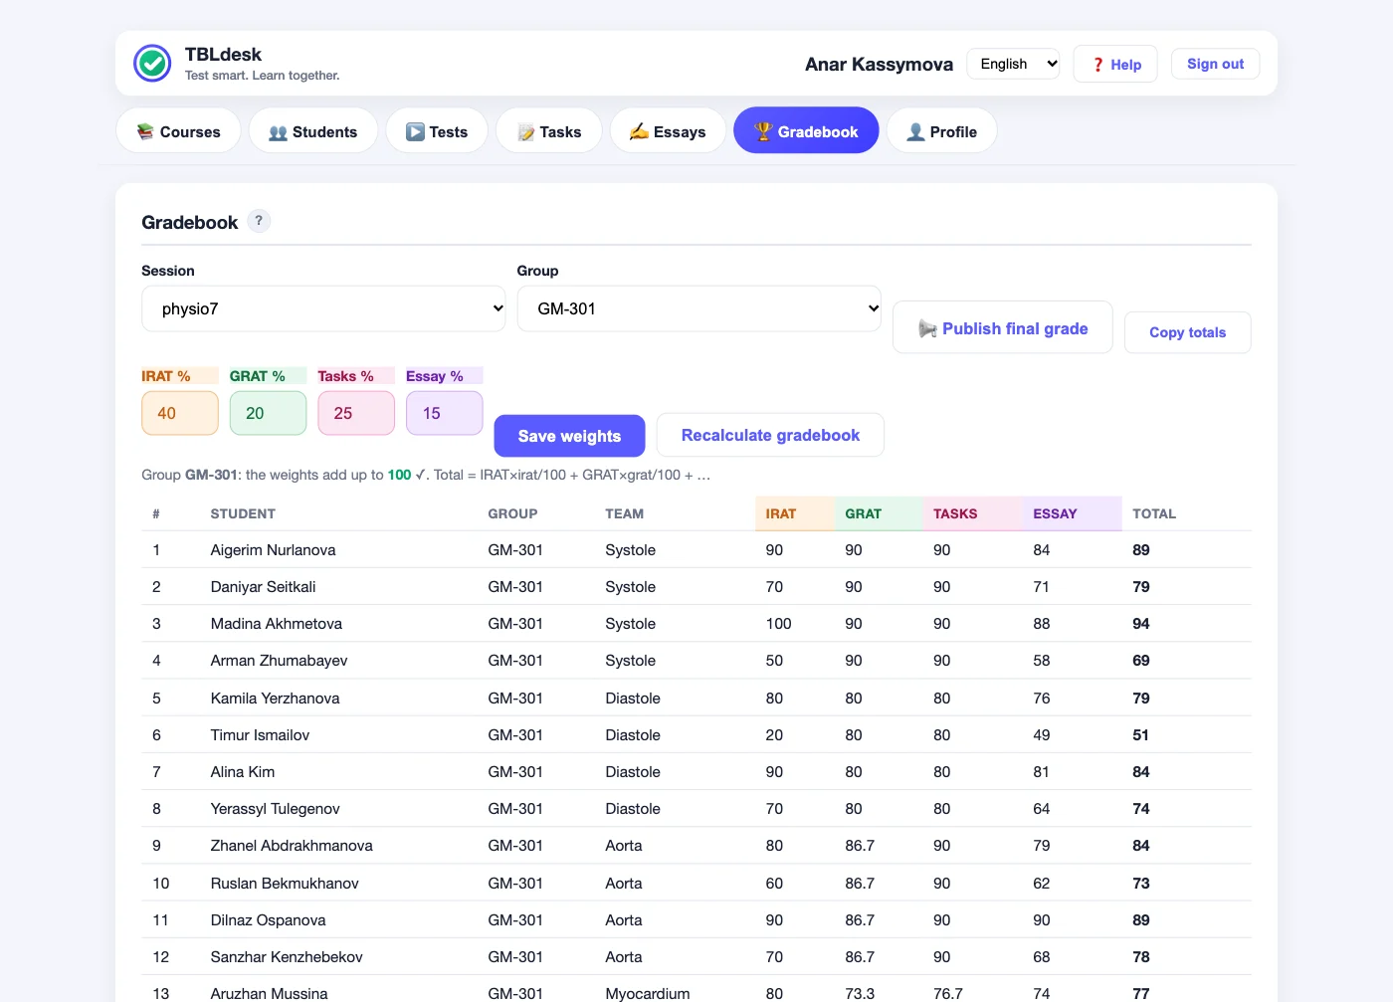Expand the Session dropdown showing physio7
Screen dimensions: 1393x1002
[323, 308]
